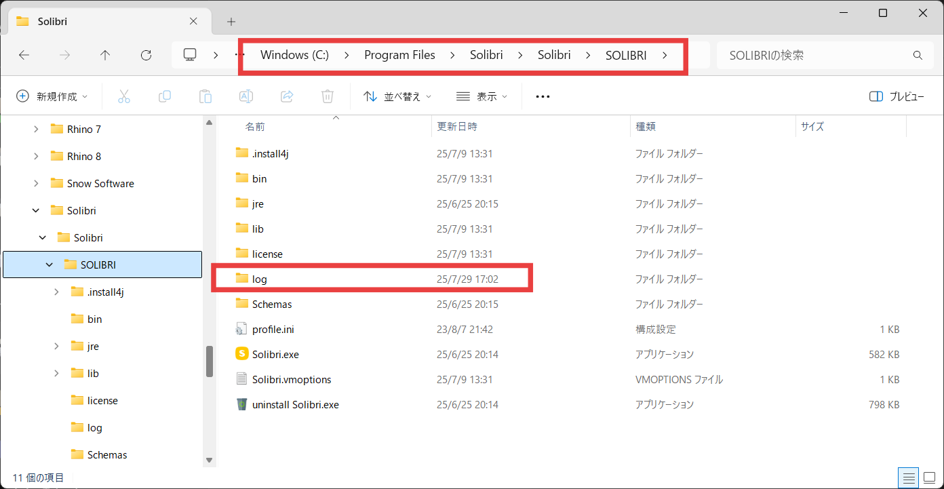The image size is (944, 489).
Task: Expand the lib tree node
Action: (56, 373)
